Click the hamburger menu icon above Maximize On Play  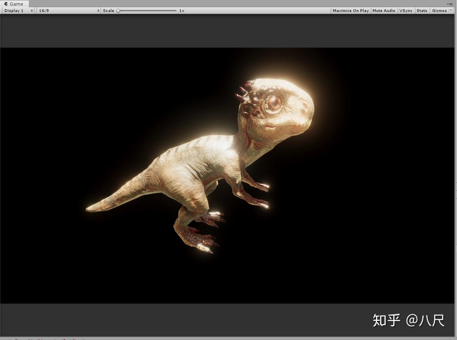(450, 4)
